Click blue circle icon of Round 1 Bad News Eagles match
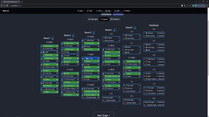209x117 pixels. [x=41, y=89]
